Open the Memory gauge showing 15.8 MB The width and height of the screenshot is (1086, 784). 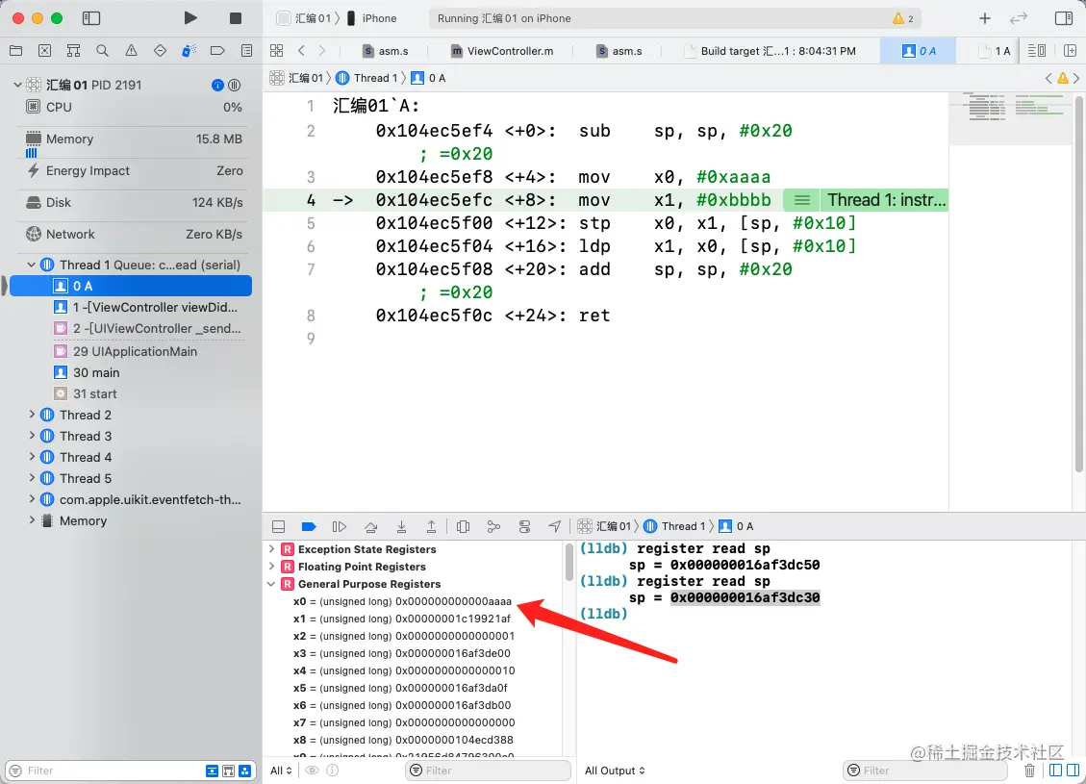click(134, 139)
